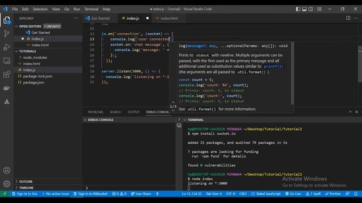Viewport: 362px width, 203px height.
Task: Click the editor vertical scrollbar
Action: tap(360, 64)
